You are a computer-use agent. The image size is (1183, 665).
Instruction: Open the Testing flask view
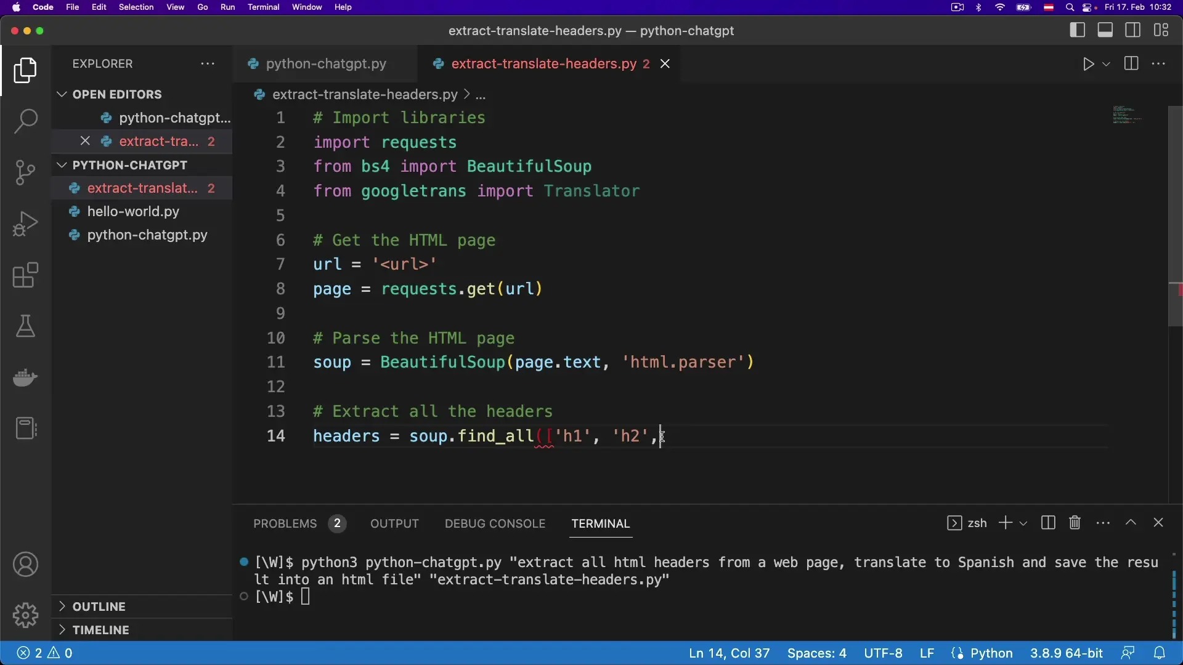tap(25, 326)
